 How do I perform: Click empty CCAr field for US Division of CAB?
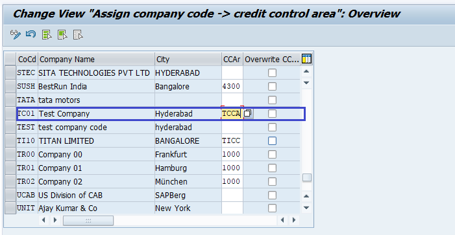(232, 196)
